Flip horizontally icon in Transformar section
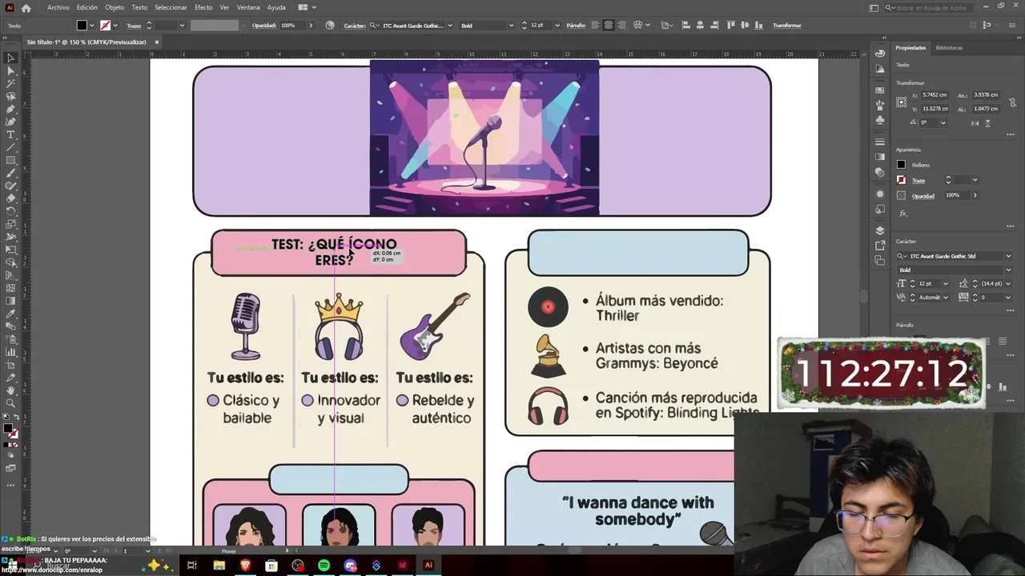Viewport: 1025px width, 576px height. (x=975, y=123)
